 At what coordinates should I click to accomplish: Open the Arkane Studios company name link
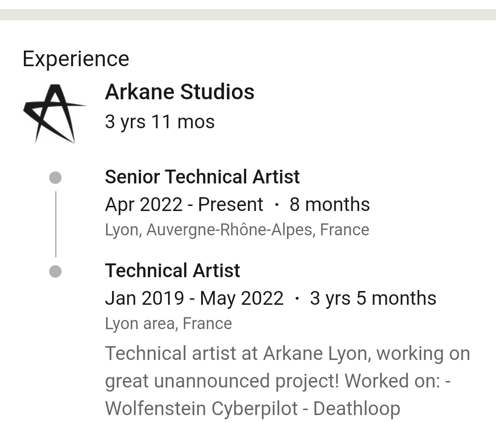(x=180, y=92)
